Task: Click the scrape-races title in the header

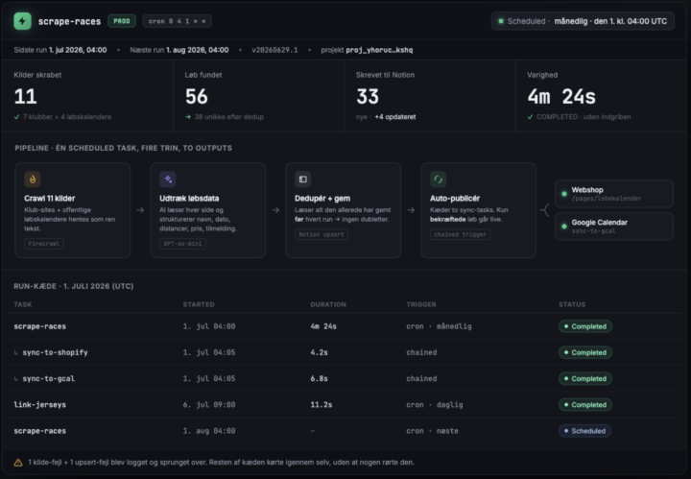Action: pos(70,21)
